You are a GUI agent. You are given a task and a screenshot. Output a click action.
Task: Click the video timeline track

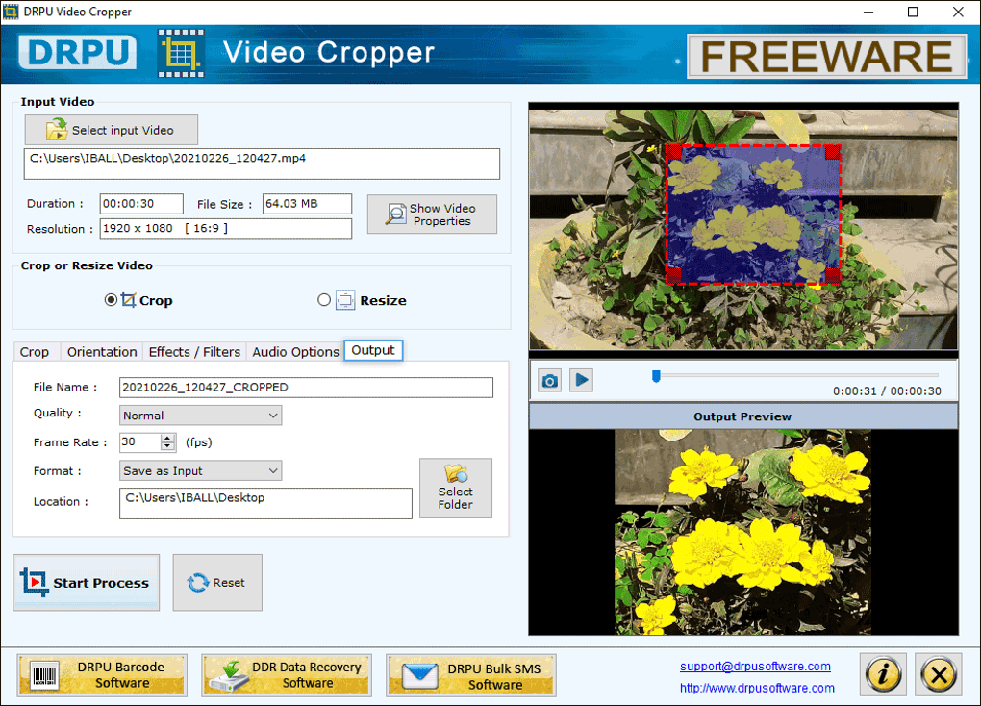798,375
